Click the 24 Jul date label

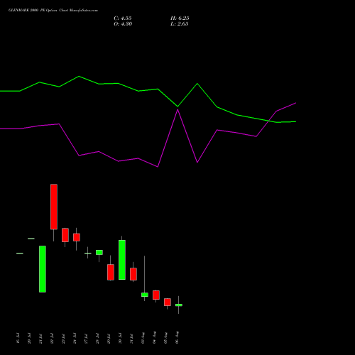[75, 338]
